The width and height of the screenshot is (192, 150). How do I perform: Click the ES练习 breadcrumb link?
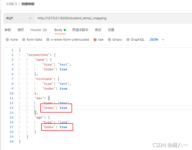pos(12,4)
